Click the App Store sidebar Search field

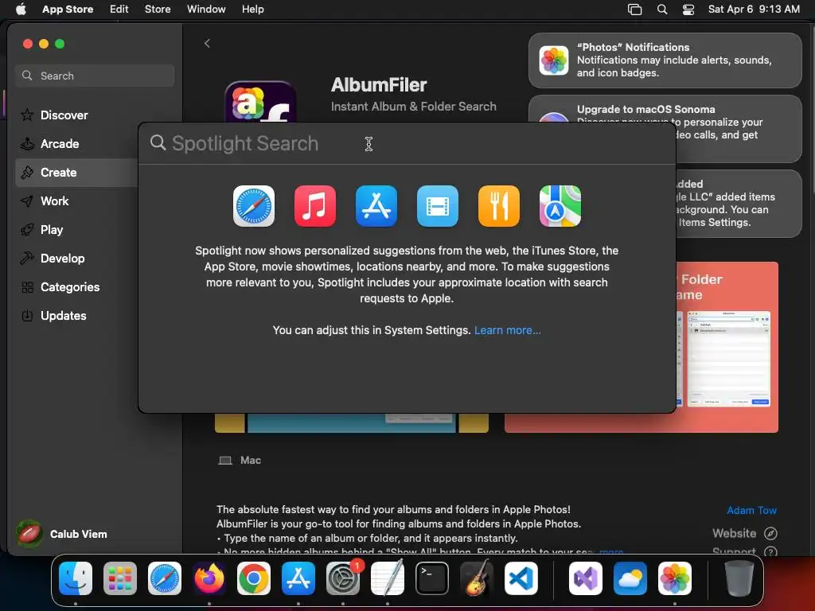coord(95,76)
